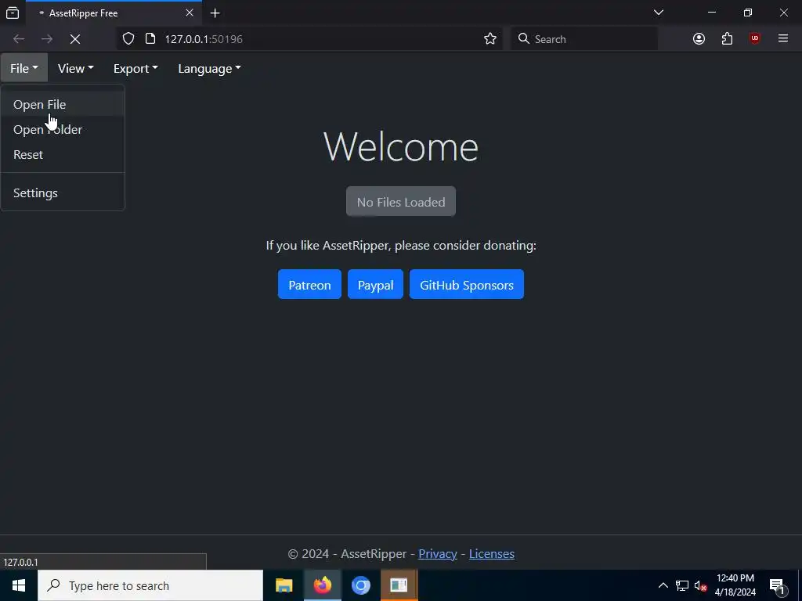Image resolution: width=802 pixels, height=601 pixels.
Task: Open the AssetRipper app taskbar icon
Action: [399, 585]
